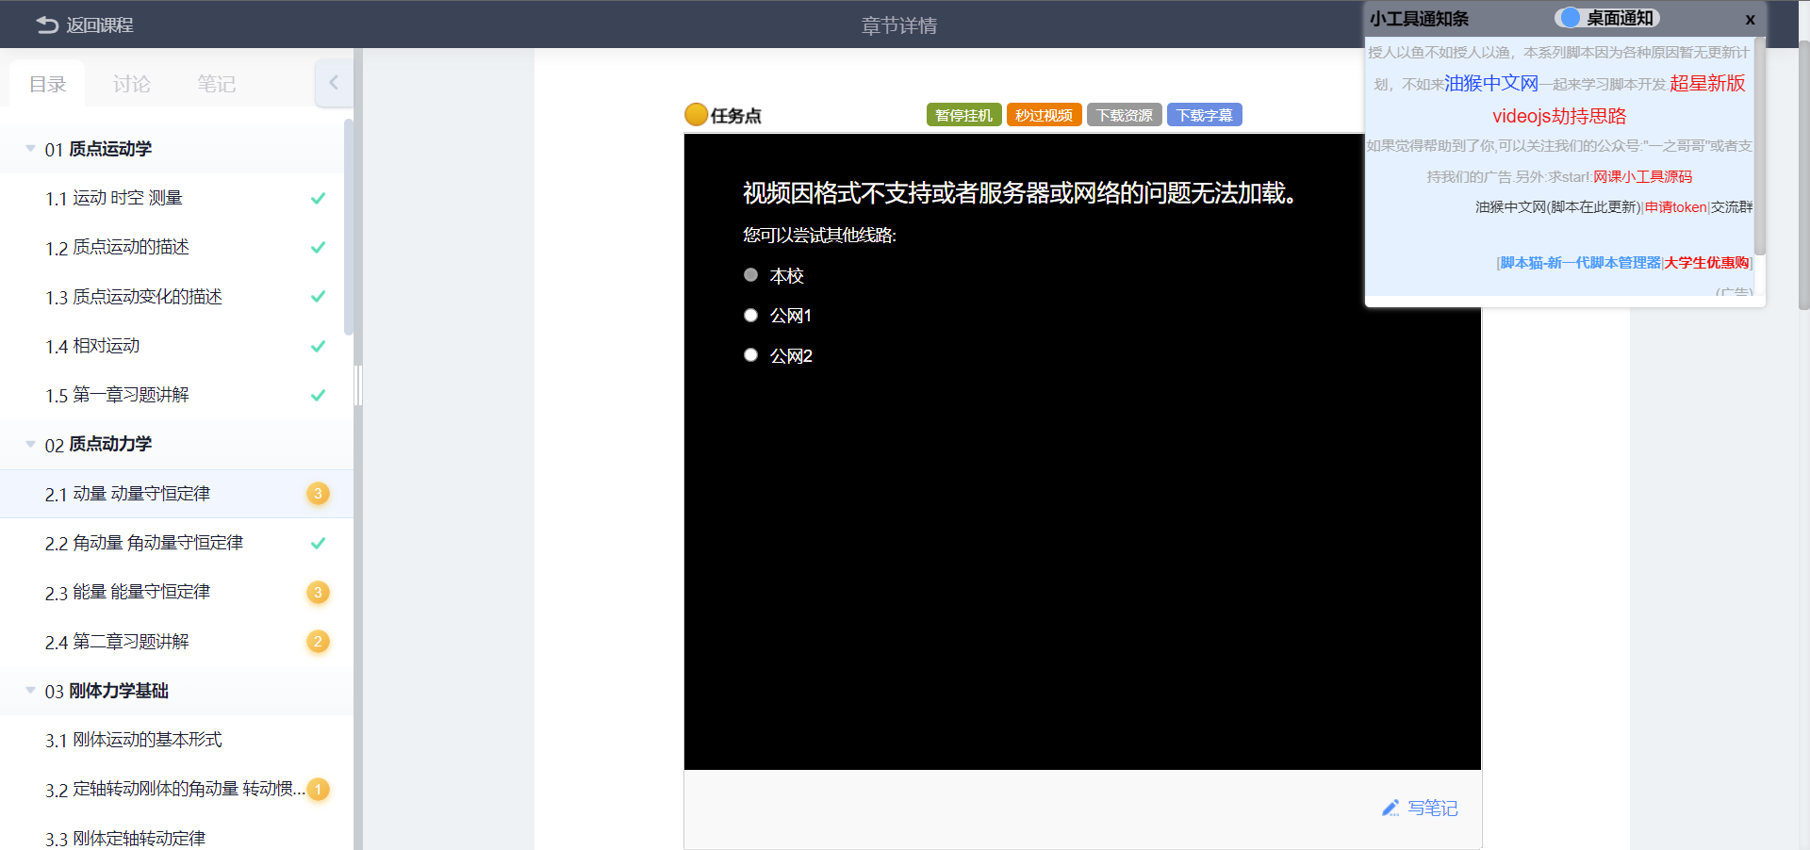The height and width of the screenshot is (850, 1810).
Task: Click the checkmark of 1.5 第一章习题讲解
Action: pyautogui.click(x=319, y=395)
